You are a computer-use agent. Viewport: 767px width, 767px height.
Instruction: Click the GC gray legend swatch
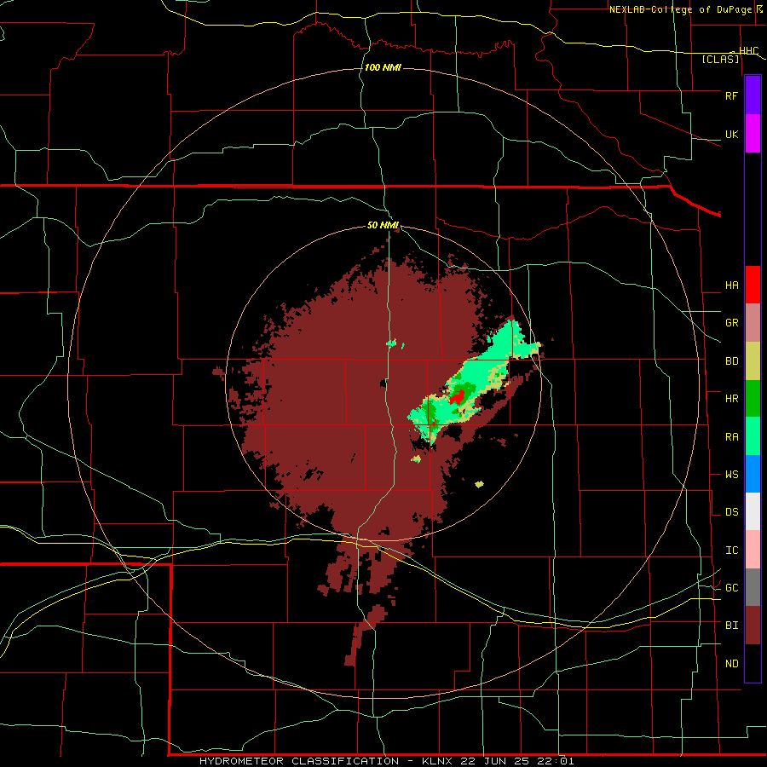coord(753,587)
